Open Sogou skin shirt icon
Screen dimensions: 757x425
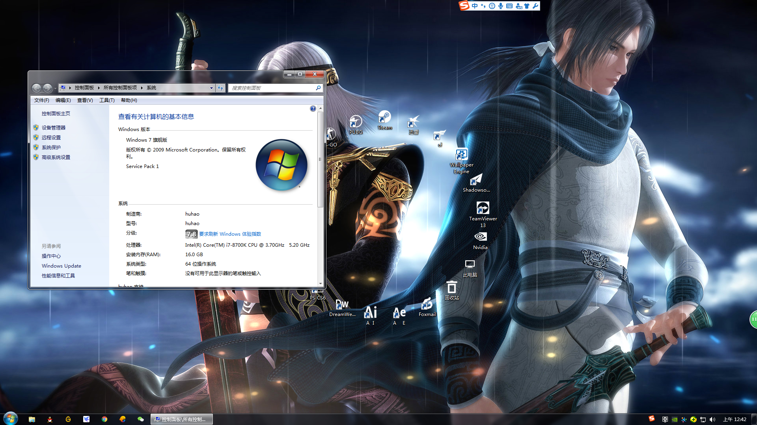(527, 6)
